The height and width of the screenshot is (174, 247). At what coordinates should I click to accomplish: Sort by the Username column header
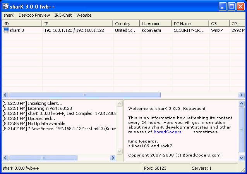tap(156, 24)
